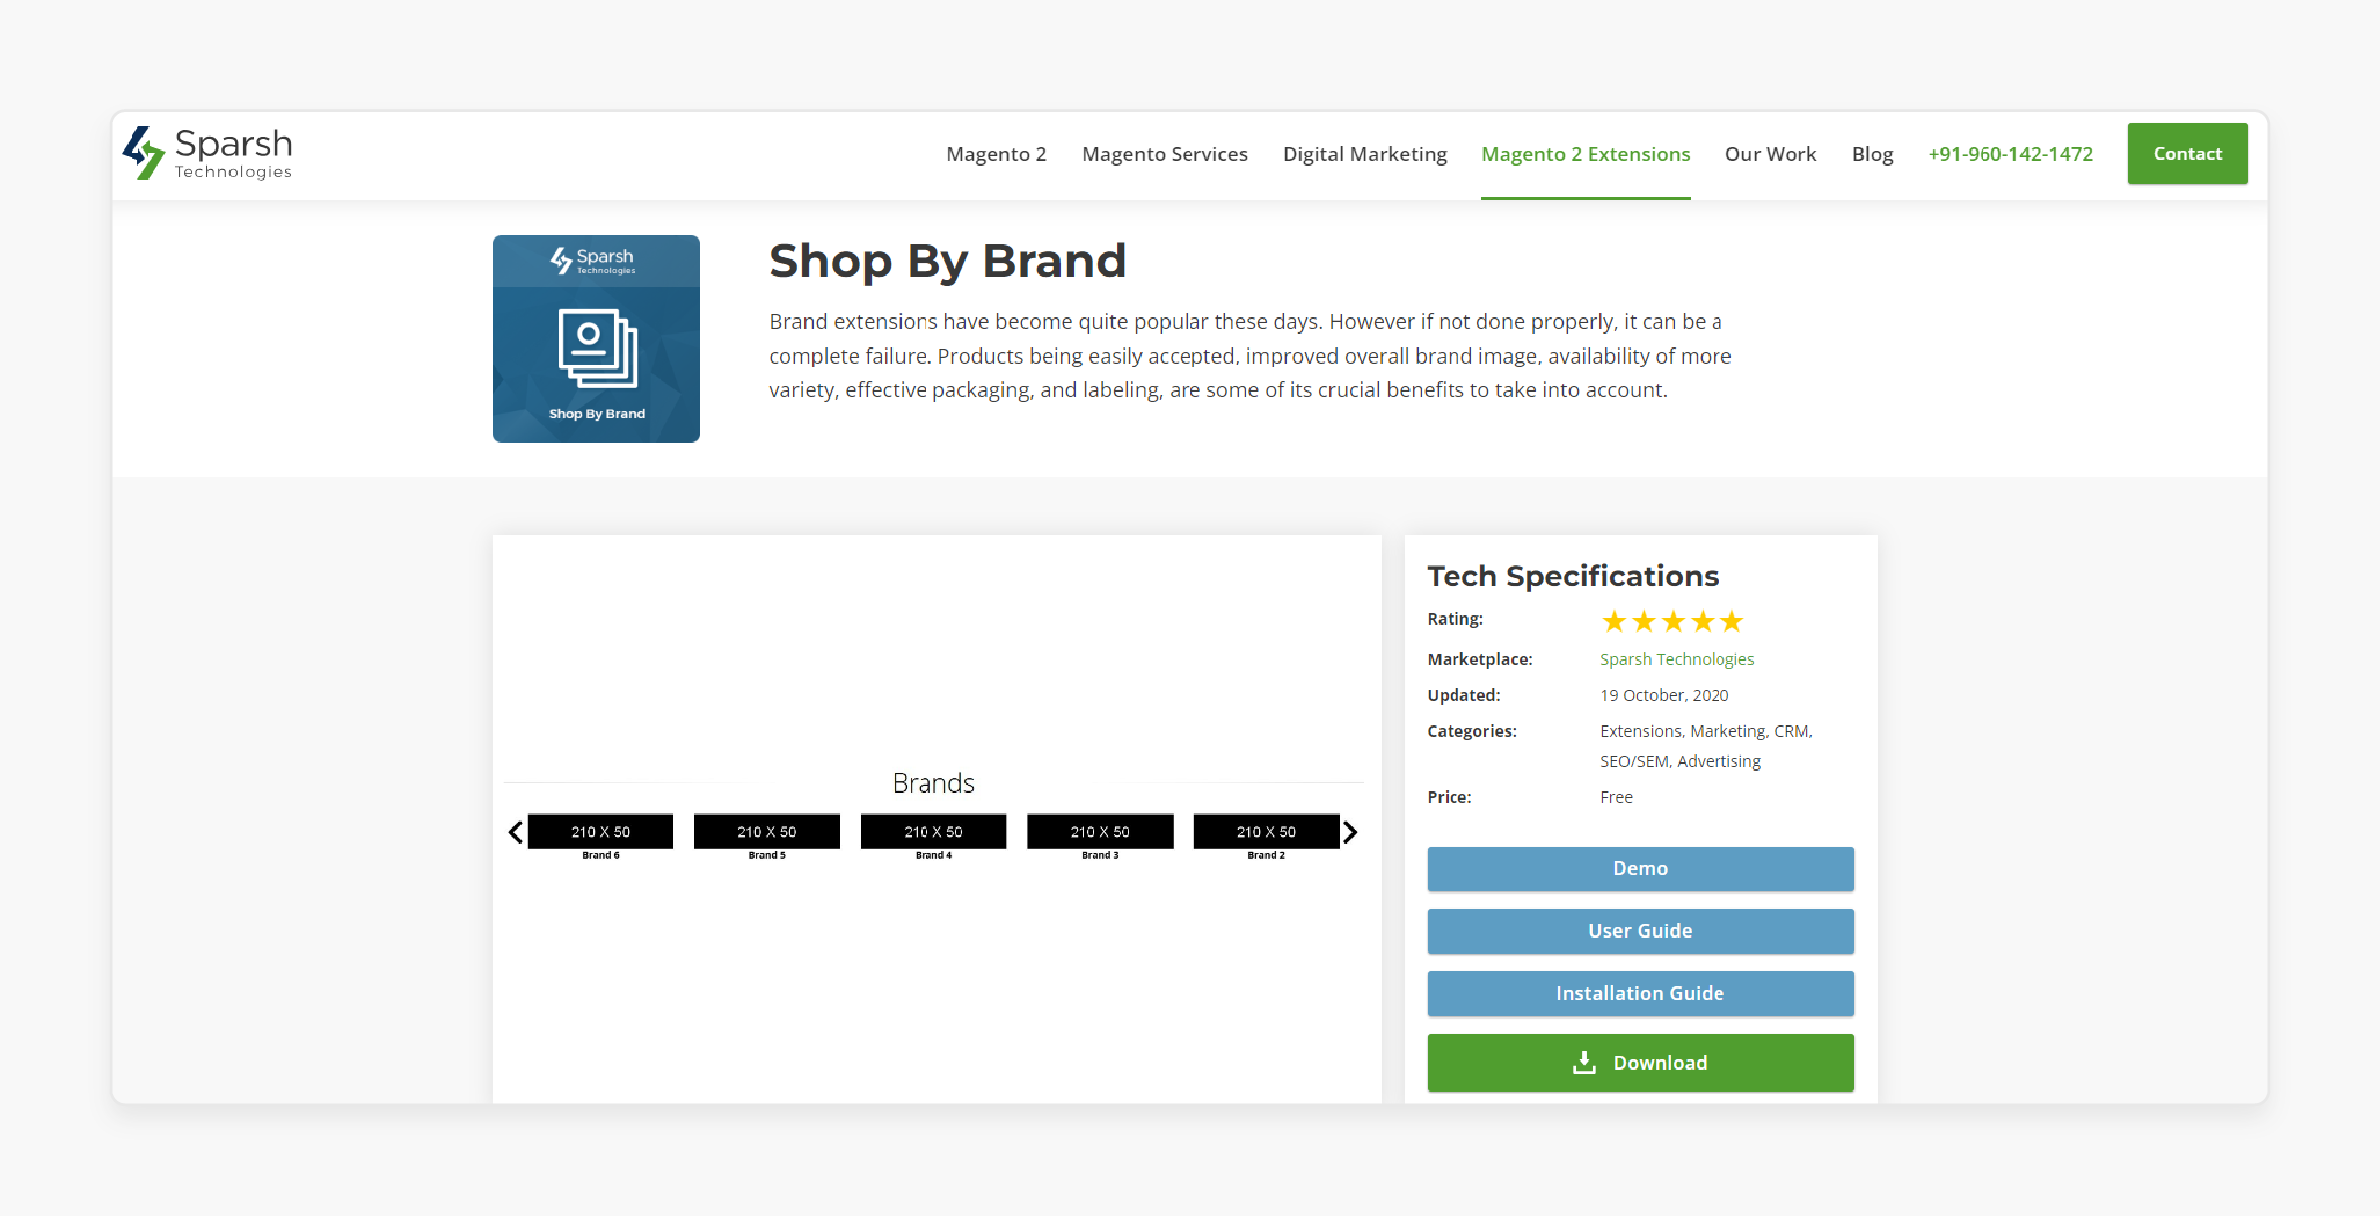The image size is (2380, 1216).
Task: Open the User Guide
Action: pos(1640,931)
